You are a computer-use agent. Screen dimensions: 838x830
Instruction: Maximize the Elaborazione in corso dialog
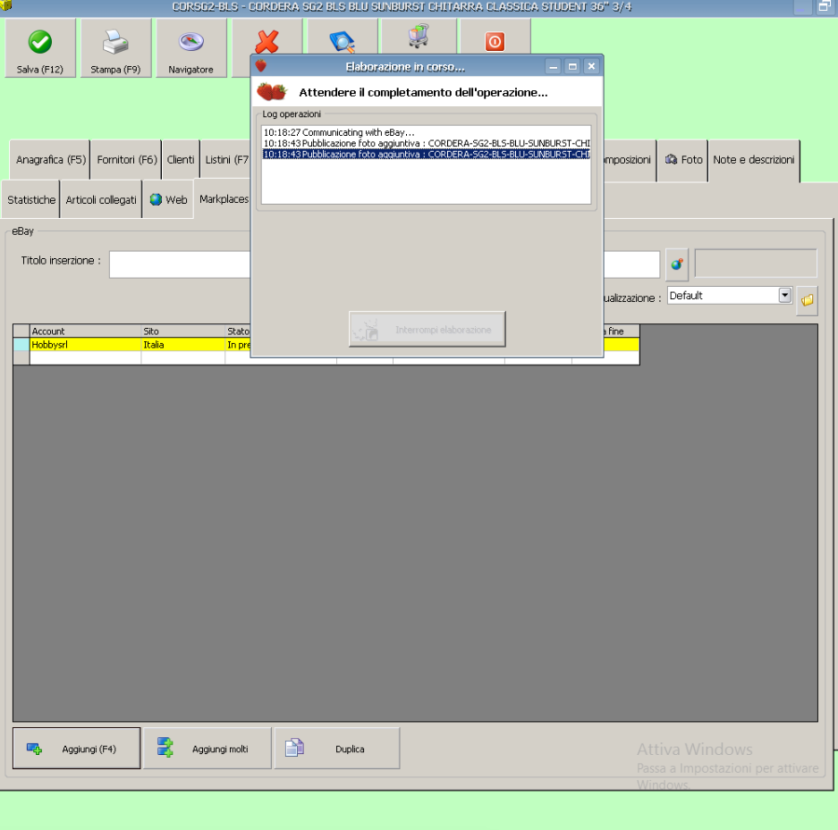572,67
